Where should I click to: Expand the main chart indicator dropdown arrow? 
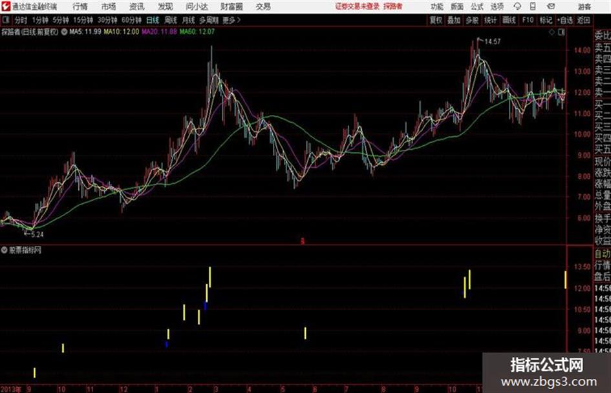click(64, 32)
